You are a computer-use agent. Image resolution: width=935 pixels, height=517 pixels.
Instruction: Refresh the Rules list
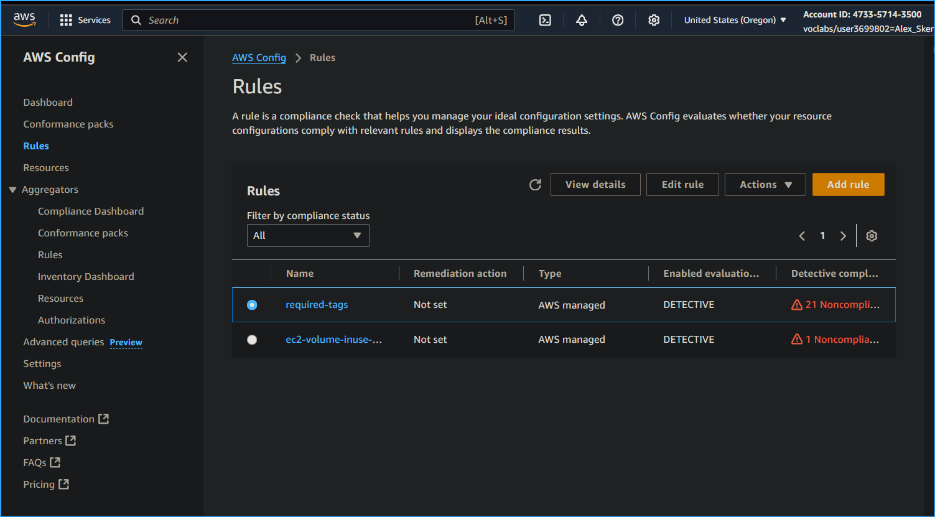(535, 184)
